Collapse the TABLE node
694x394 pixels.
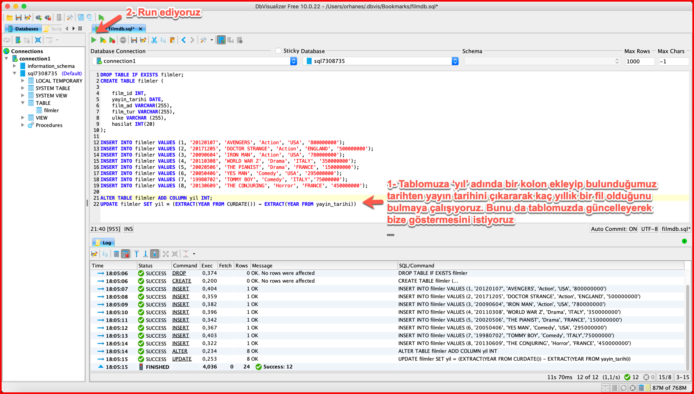[23, 103]
